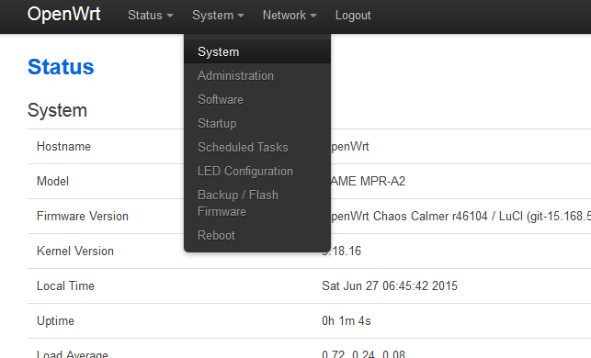The width and height of the screenshot is (591, 358).
Task: Click the Chaos Calmer r46104 firmware value
Action: (x=460, y=217)
